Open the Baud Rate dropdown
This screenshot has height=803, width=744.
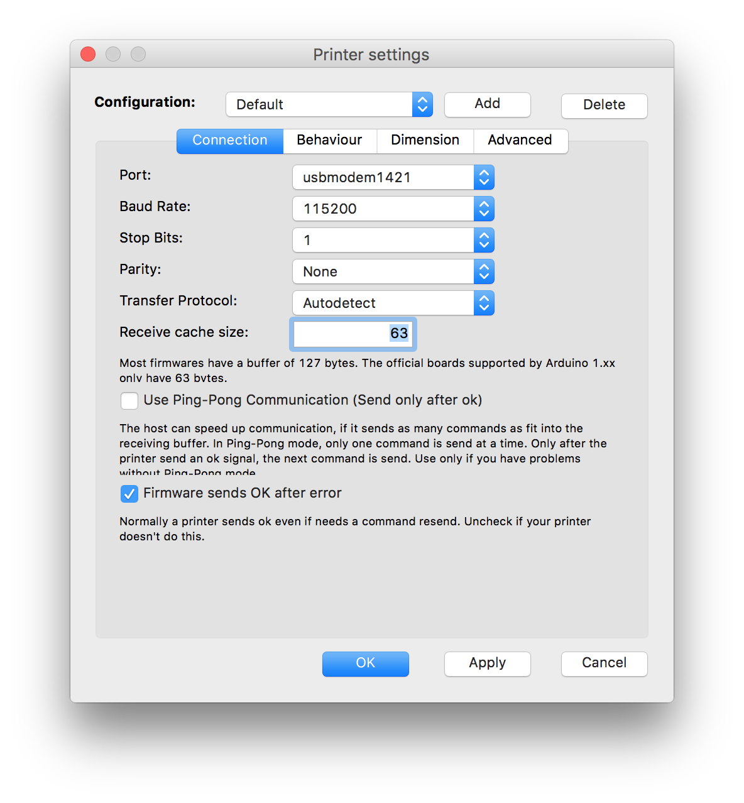tap(393, 209)
